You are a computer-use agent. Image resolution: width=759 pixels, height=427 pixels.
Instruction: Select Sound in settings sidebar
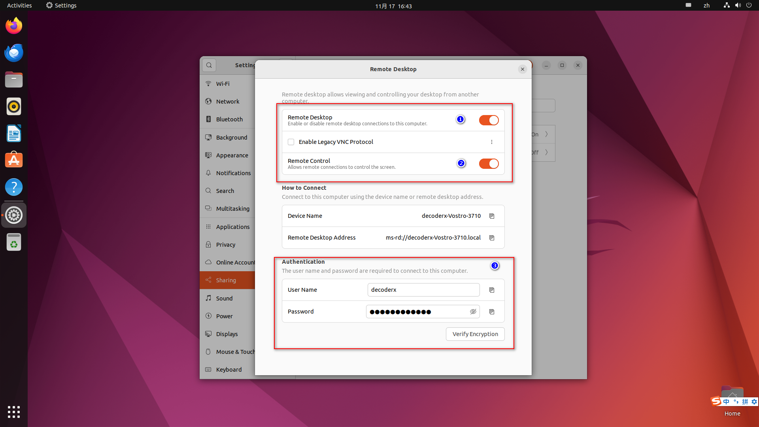coord(224,298)
